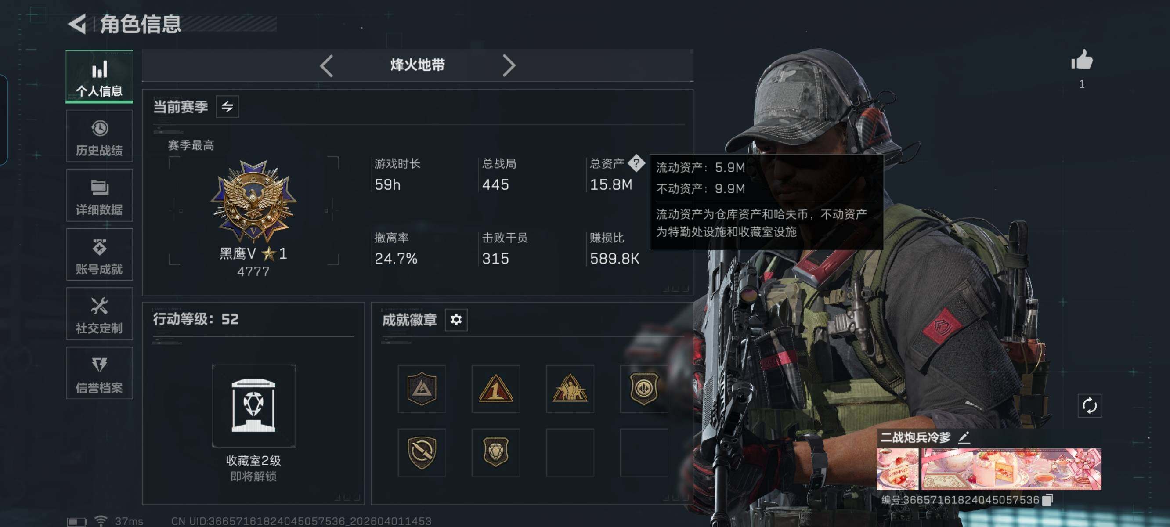This screenshot has width=1170, height=527.
Task: Open 成就徽章 gear settings
Action: 456,320
